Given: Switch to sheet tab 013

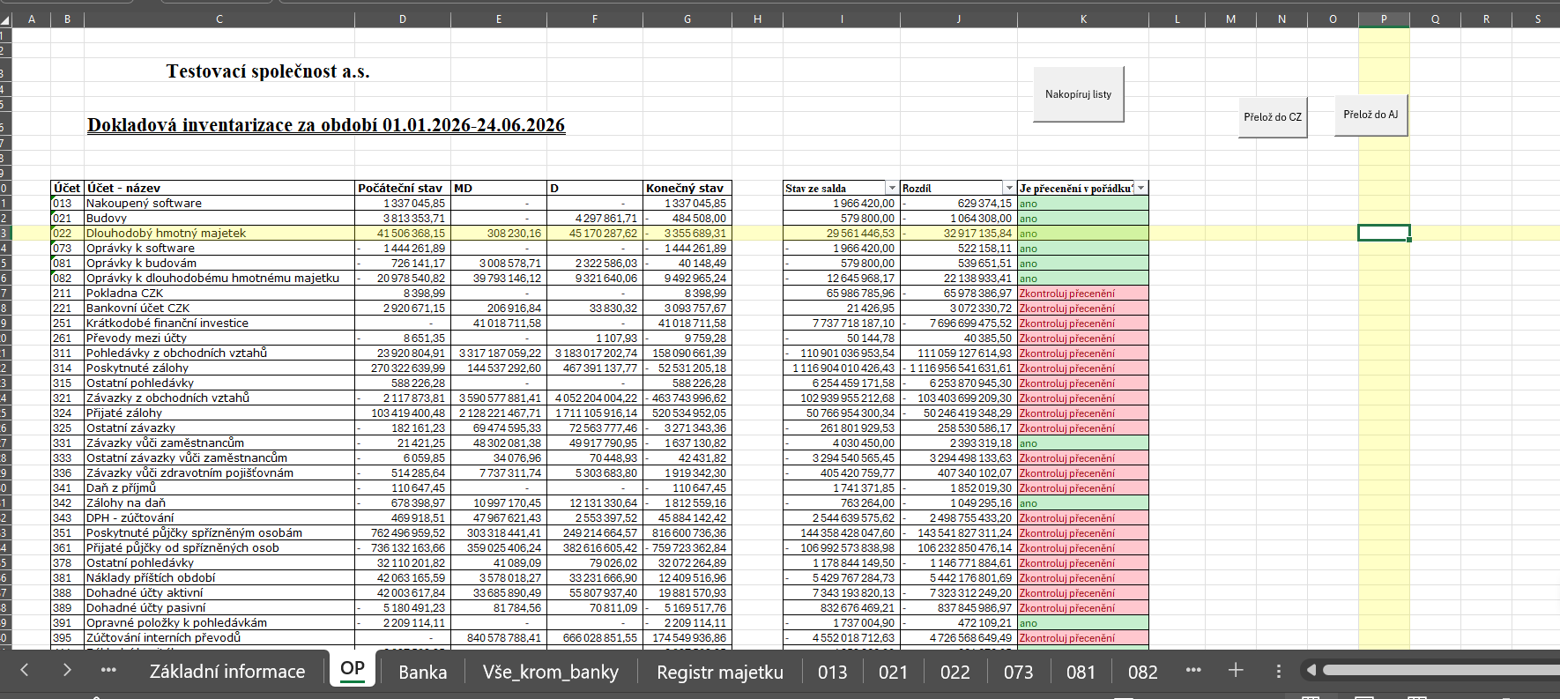Looking at the screenshot, I should tap(833, 672).
